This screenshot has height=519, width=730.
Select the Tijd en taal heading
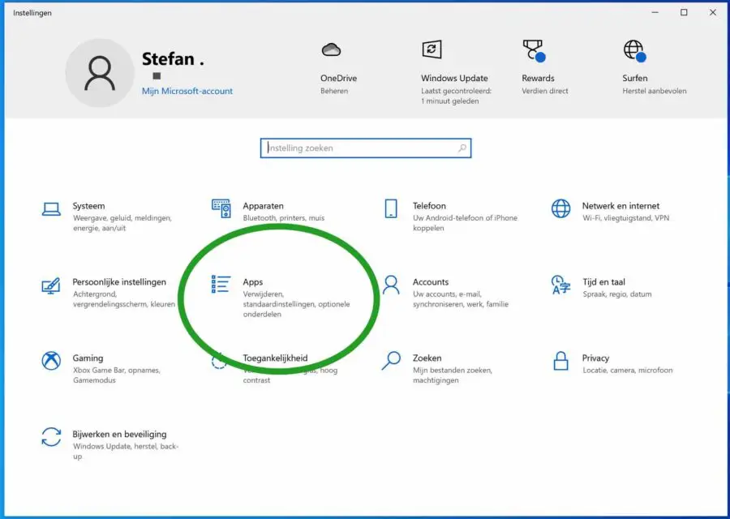coord(603,282)
